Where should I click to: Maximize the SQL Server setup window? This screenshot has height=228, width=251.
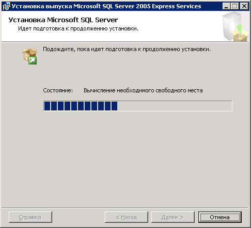[234, 6]
